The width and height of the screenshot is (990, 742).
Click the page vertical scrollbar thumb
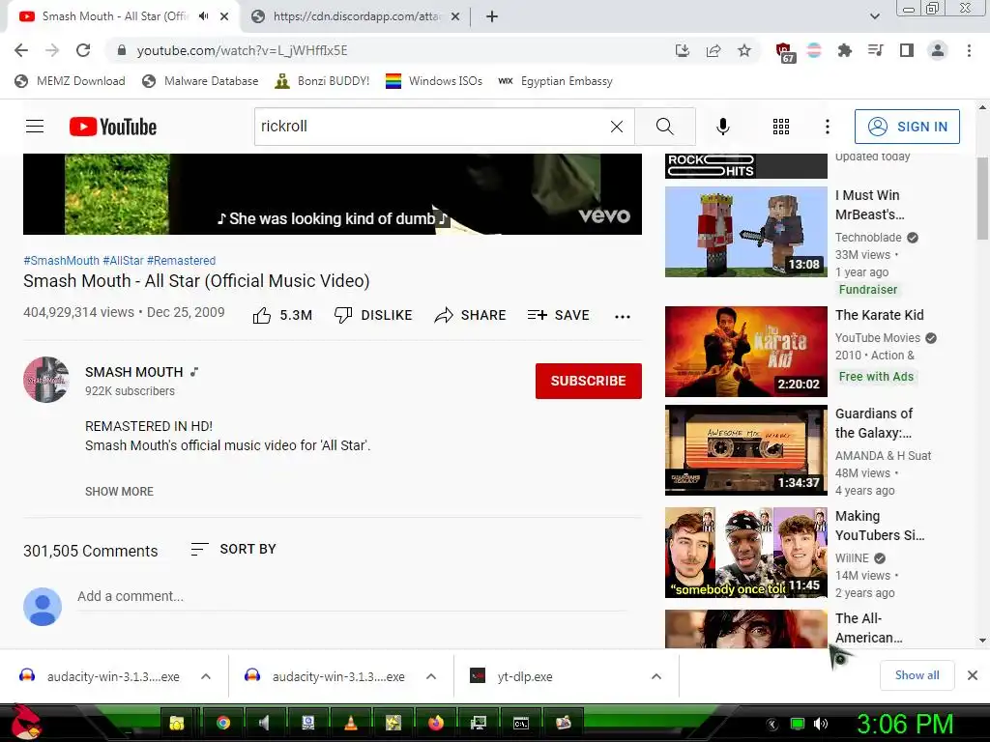point(982,197)
